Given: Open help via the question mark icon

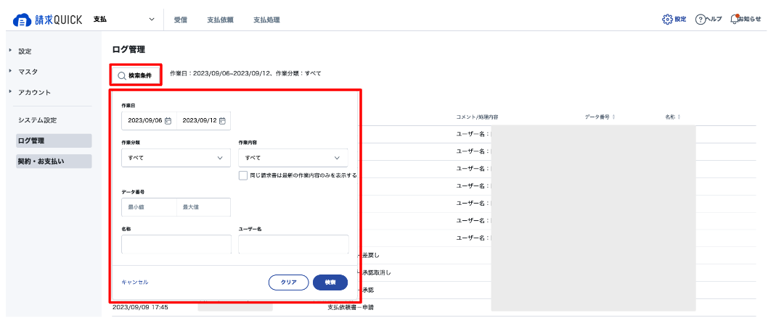Looking at the screenshot, I should click(700, 20).
